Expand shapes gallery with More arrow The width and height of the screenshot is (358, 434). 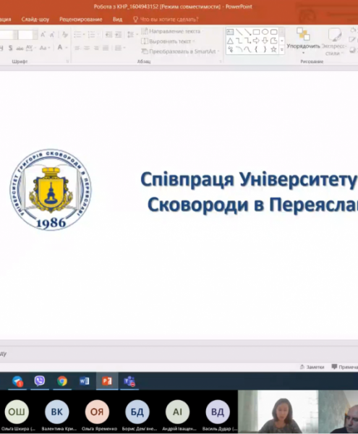[281, 50]
